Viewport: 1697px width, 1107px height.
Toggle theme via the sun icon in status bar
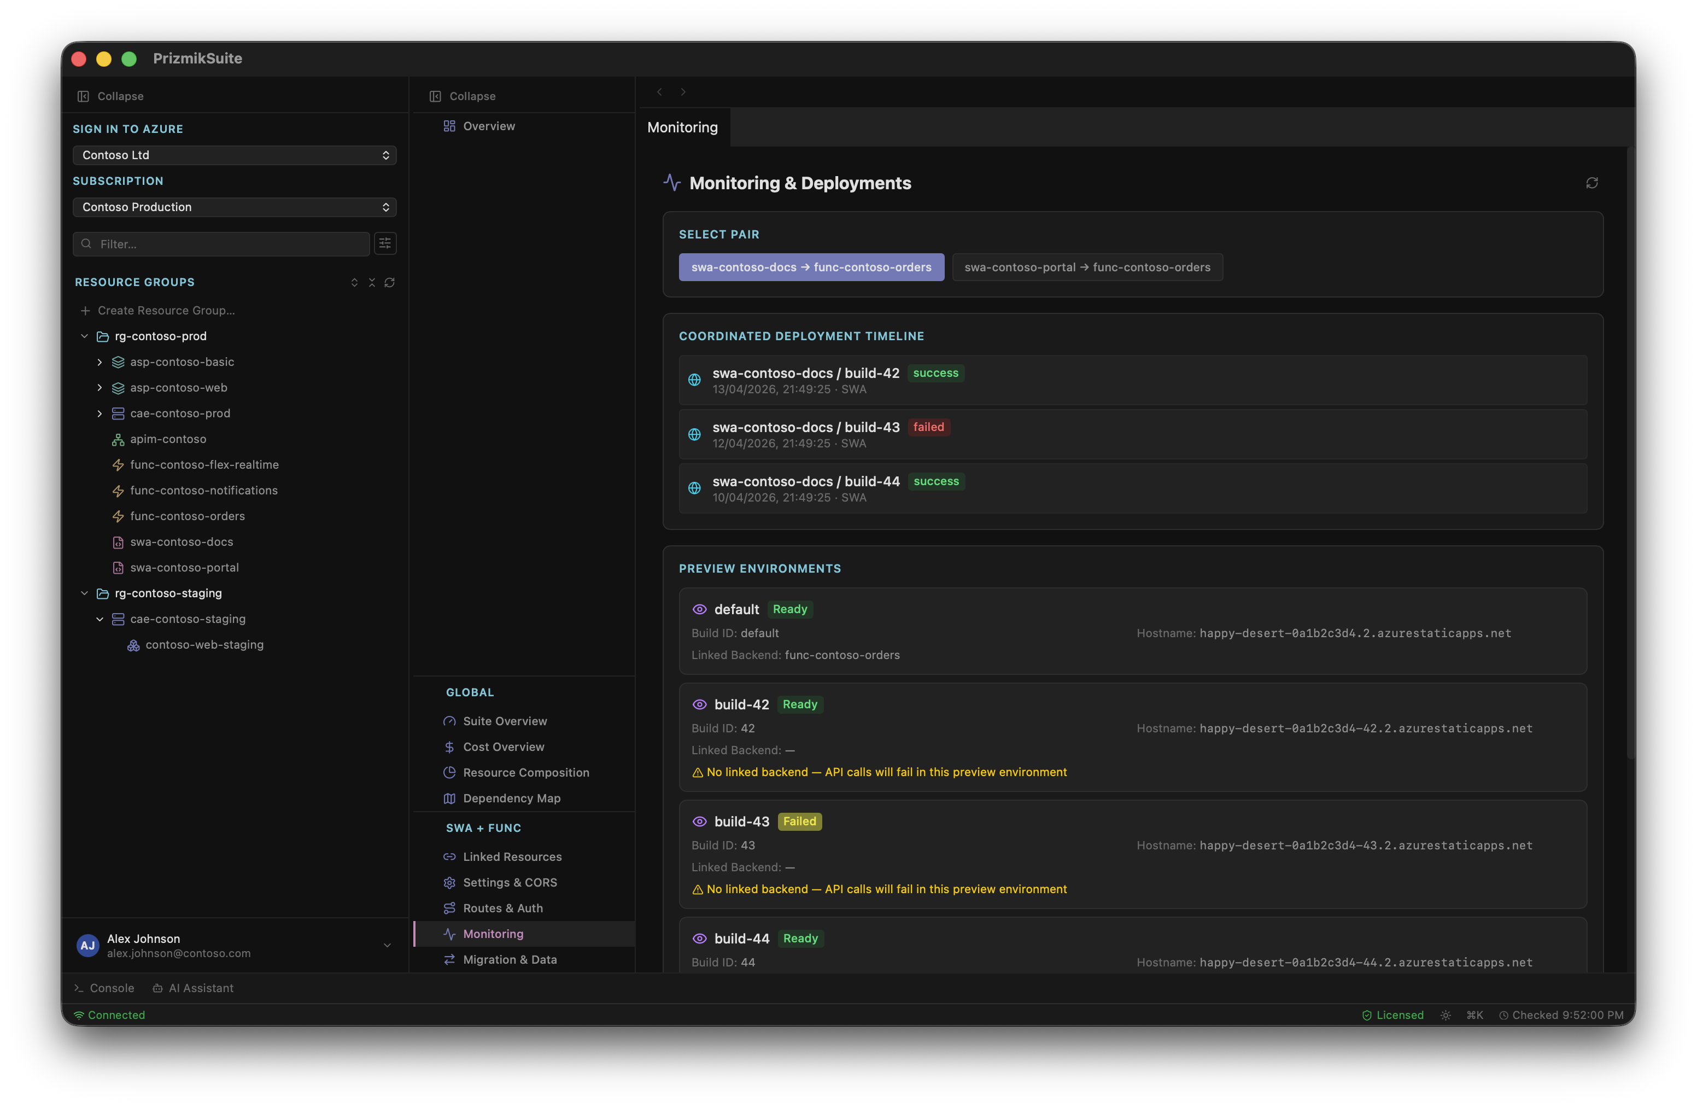click(x=1446, y=1015)
